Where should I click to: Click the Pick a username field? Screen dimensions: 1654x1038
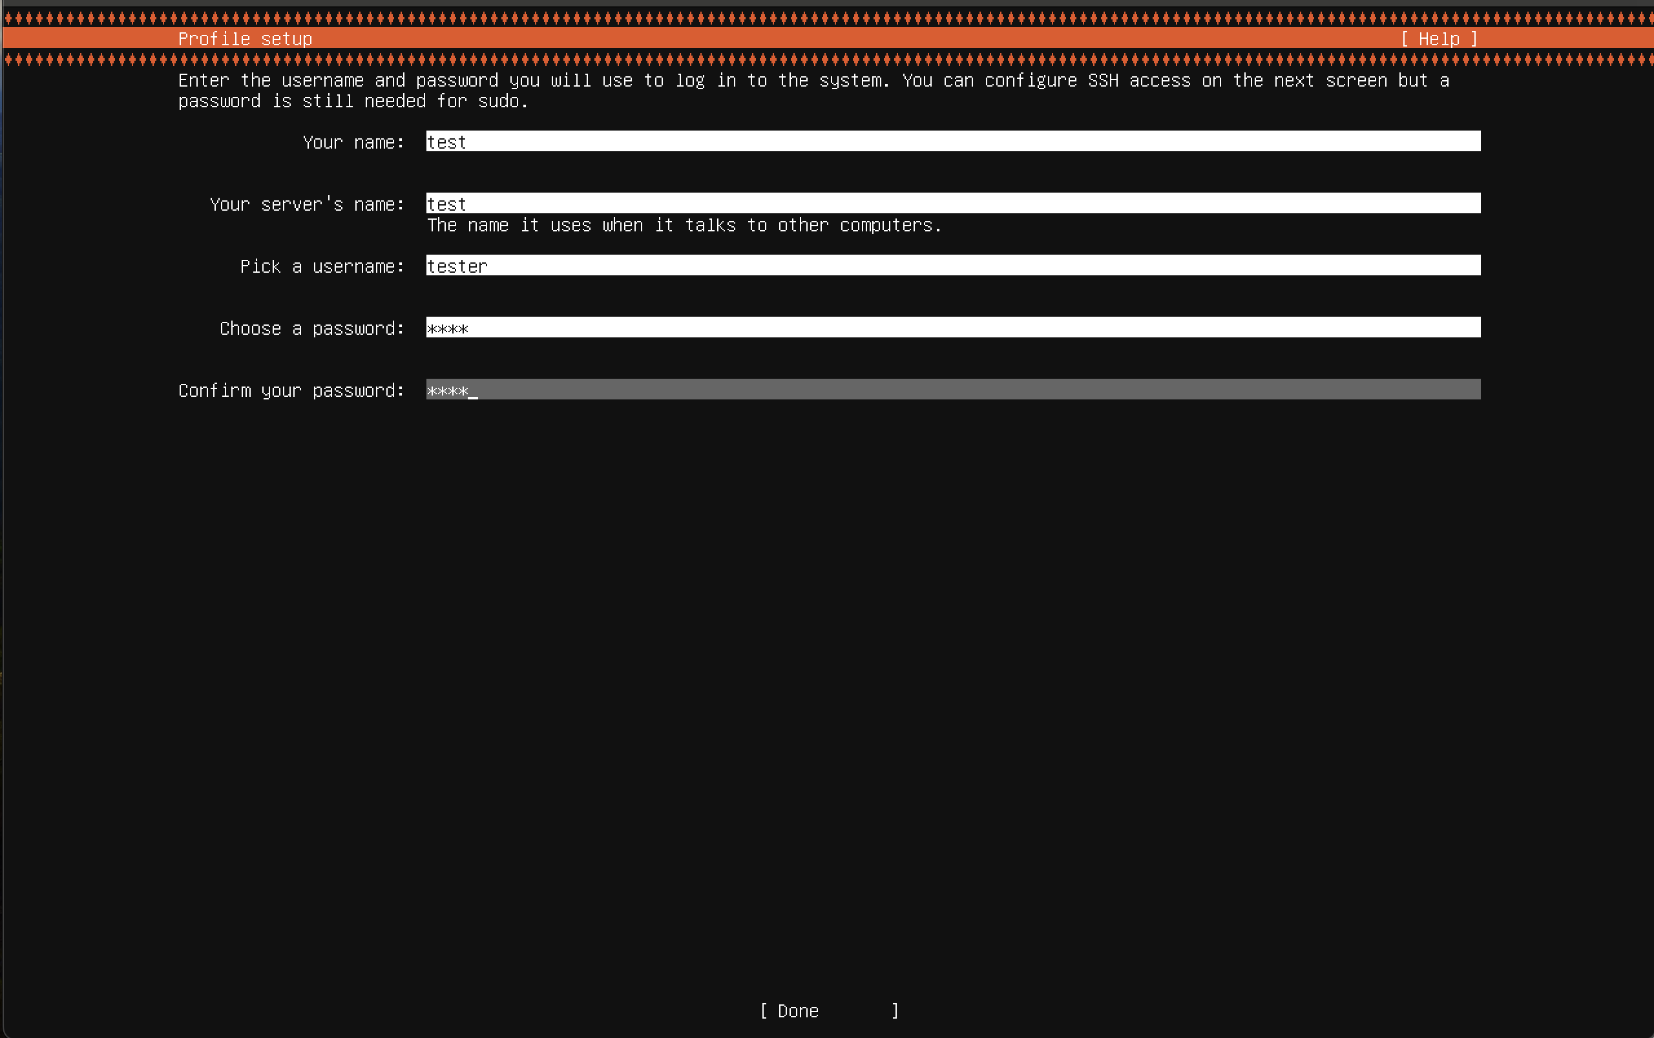[x=952, y=265]
